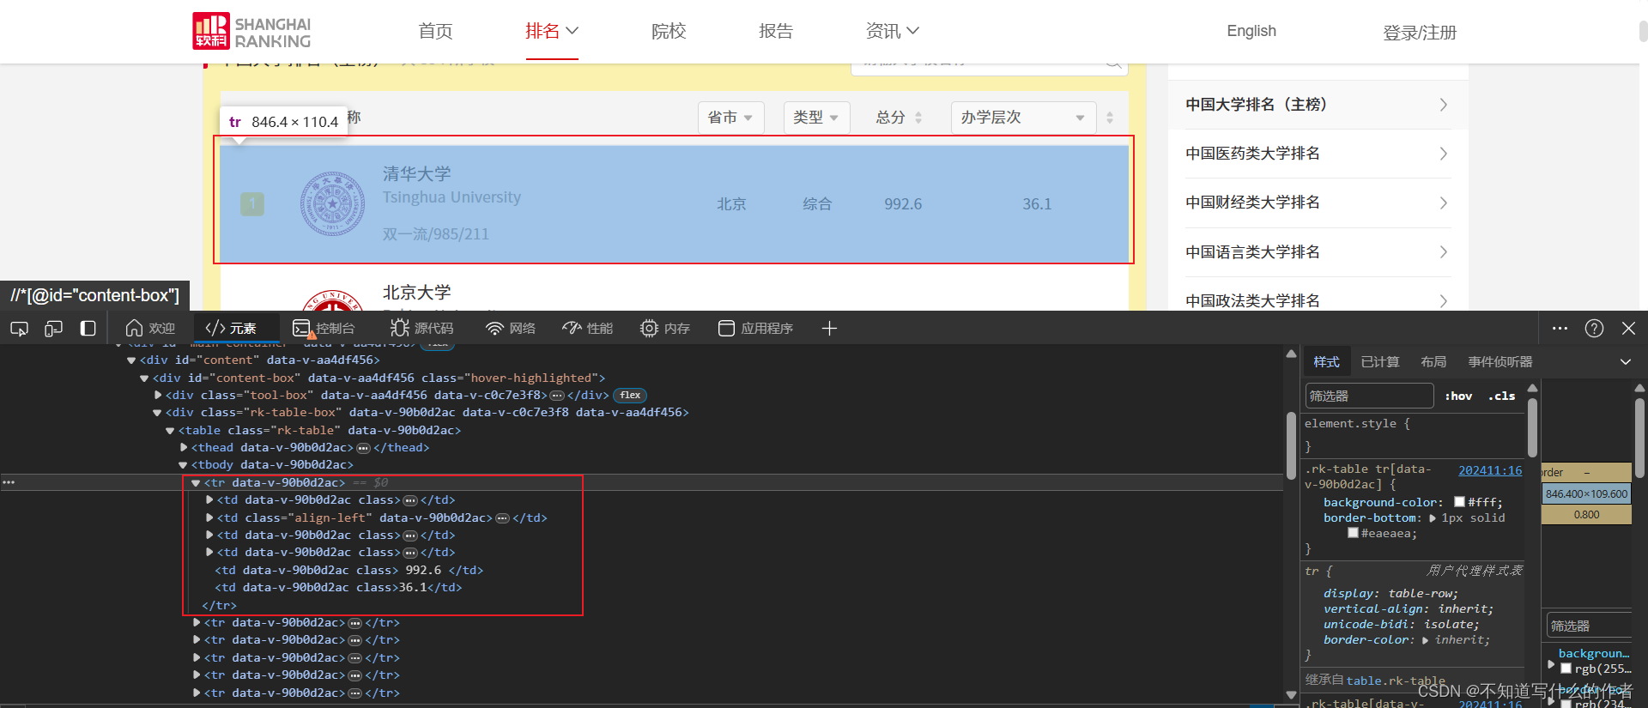Switch to the 样式 styles tab

(1326, 362)
